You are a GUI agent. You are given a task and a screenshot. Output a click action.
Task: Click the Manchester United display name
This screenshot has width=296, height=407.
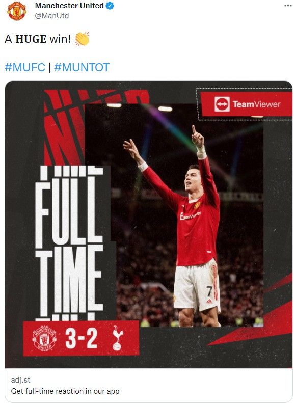pos(69,6)
